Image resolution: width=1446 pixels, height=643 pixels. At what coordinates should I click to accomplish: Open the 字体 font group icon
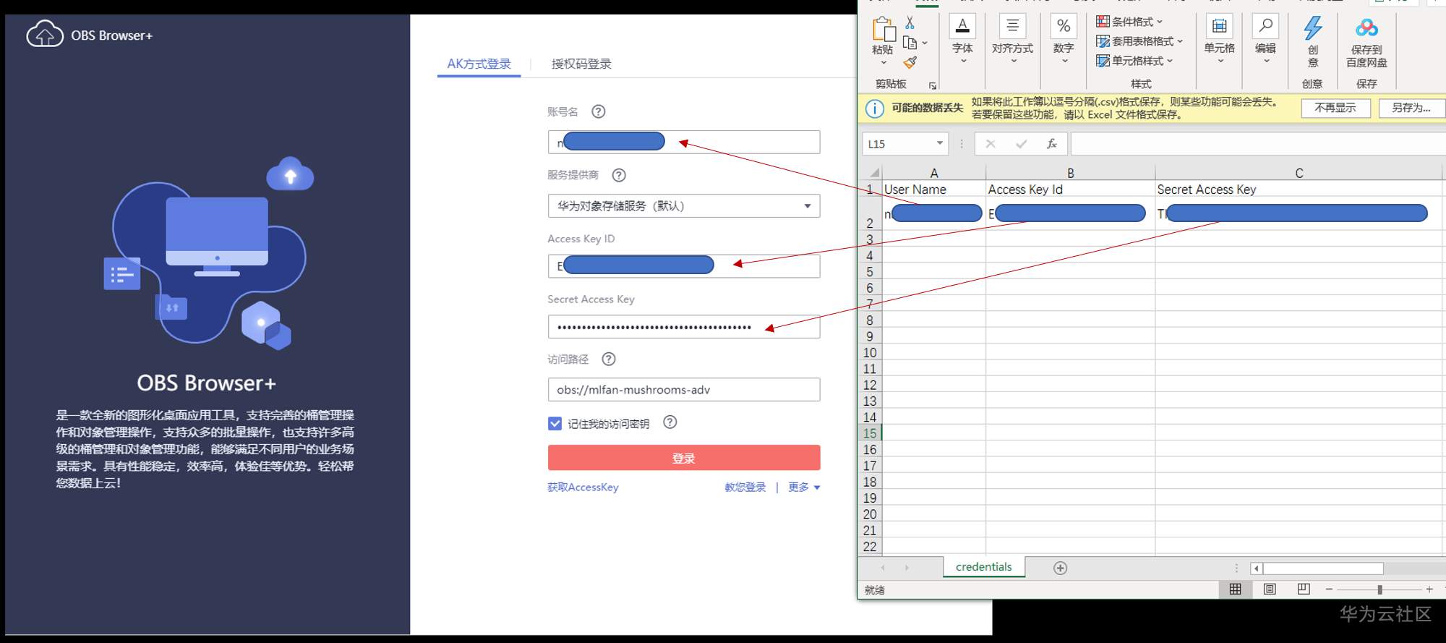click(962, 26)
